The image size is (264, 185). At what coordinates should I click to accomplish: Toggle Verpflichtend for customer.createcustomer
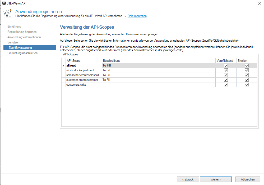226,80
